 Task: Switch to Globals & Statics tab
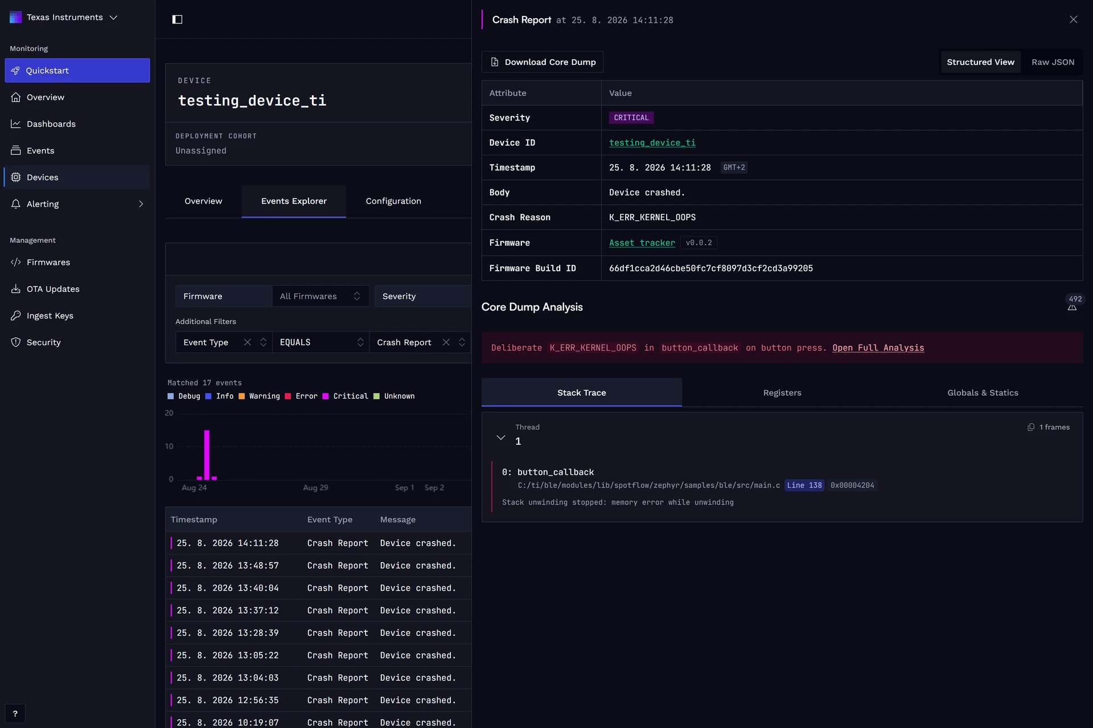click(x=983, y=392)
